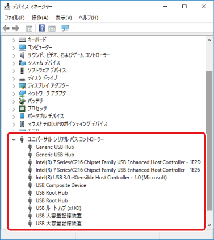The width and height of the screenshot is (214, 240).
Task: Click the icon beside ソフトウェア デバイス
Action: pyautogui.click(x=22, y=71)
